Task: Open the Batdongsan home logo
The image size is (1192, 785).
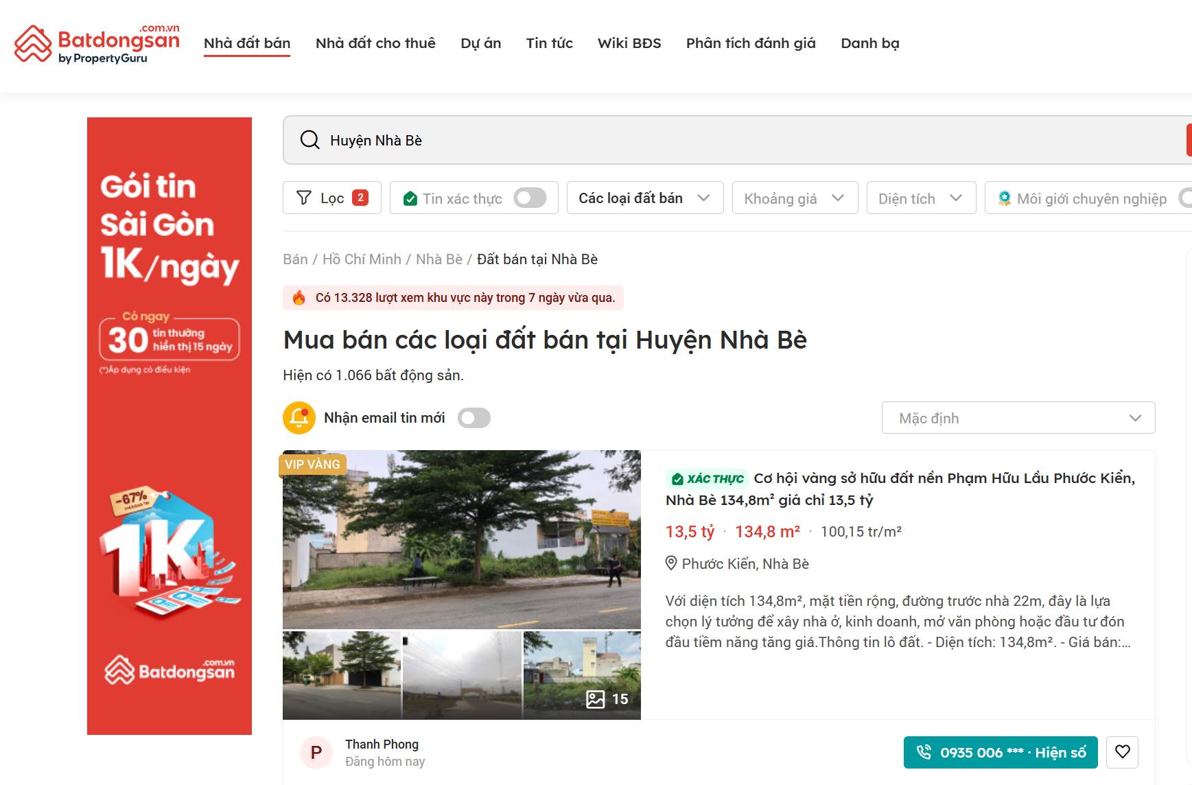Action: point(97,44)
